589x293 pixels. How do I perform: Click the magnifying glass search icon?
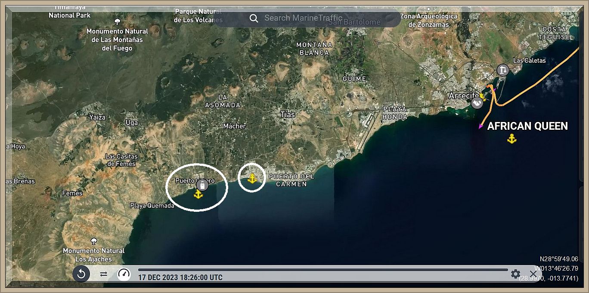click(254, 18)
